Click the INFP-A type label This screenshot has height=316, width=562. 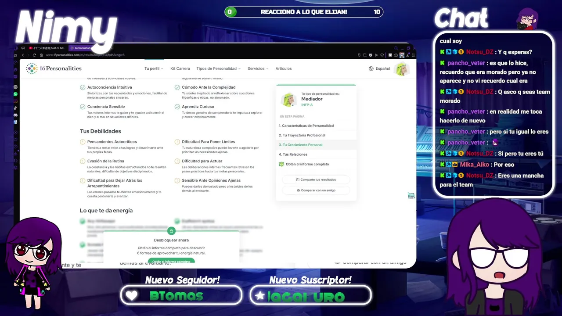click(x=307, y=105)
